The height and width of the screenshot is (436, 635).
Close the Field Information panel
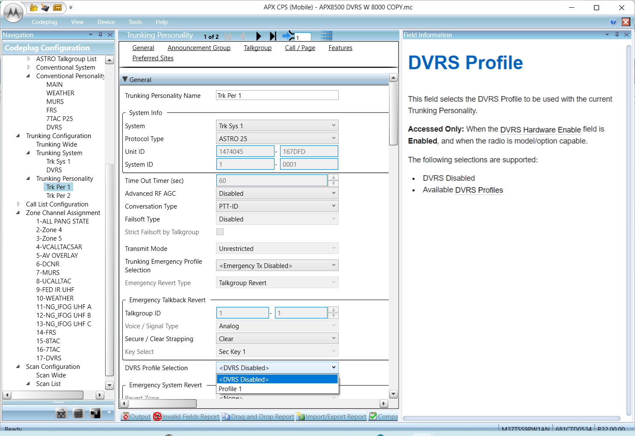[626, 35]
